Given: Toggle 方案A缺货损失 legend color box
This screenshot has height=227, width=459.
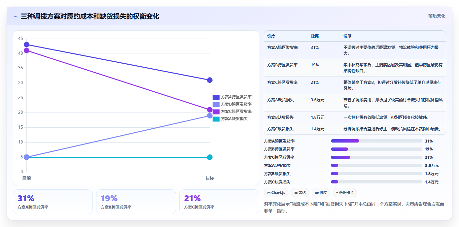Looking at the screenshot, I should [x=216, y=119].
